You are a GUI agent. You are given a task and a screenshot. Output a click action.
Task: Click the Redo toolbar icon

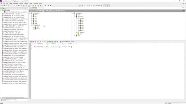[12, 6]
